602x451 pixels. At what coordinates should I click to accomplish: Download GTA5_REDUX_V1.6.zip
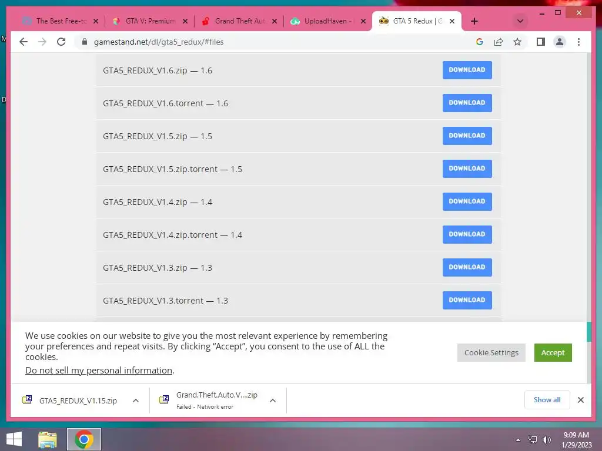(x=467, y=70)
